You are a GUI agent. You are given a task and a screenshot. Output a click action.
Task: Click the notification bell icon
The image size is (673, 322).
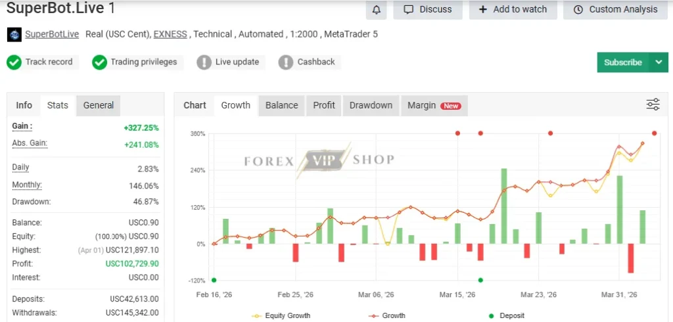(x=377, y=9)
